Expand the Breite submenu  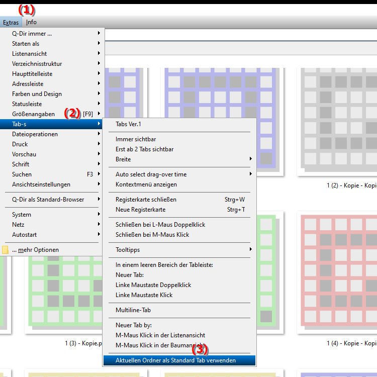pyautogui.click(x=179, y=159)
